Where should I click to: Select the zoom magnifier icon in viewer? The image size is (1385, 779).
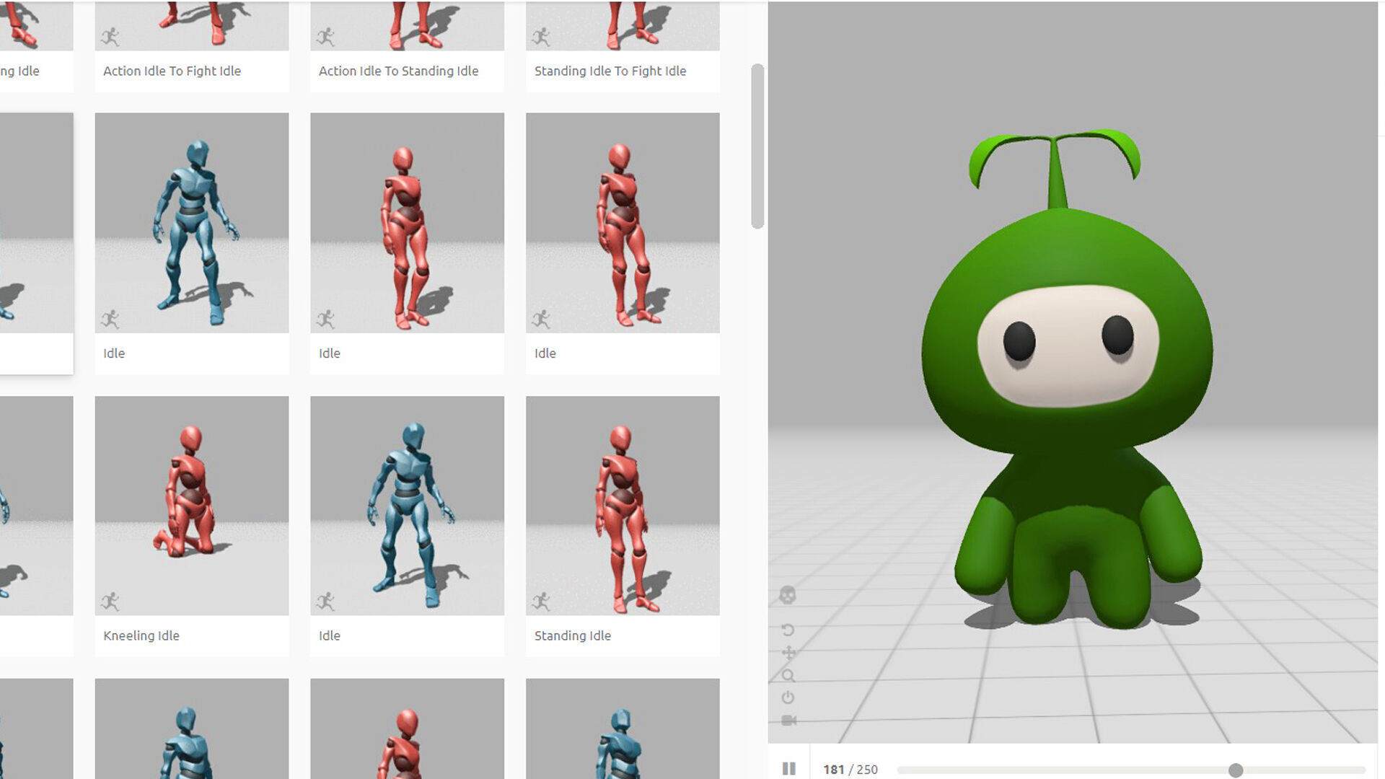click(788, 676)
